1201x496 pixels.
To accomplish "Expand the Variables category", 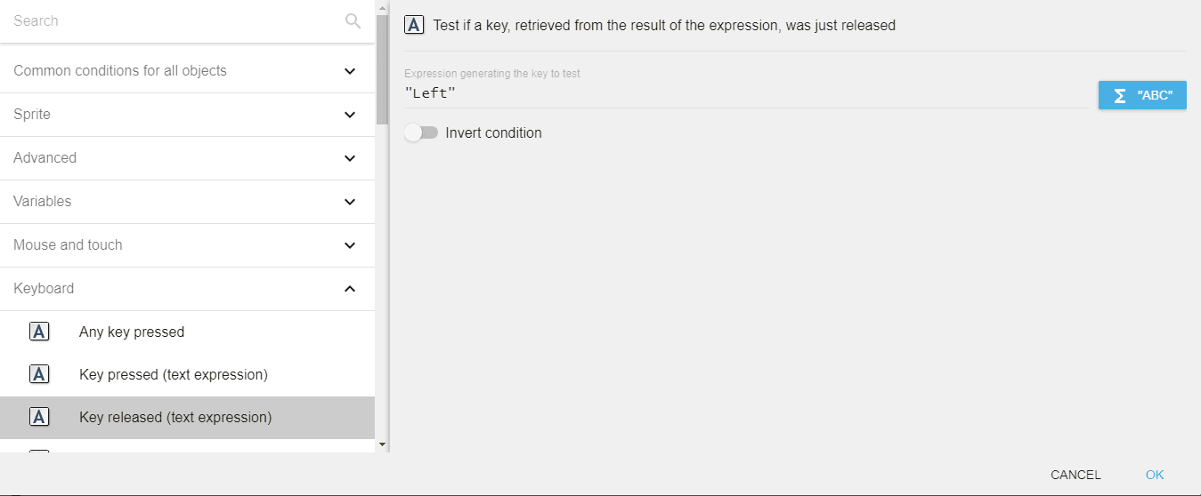I will 350,202.
